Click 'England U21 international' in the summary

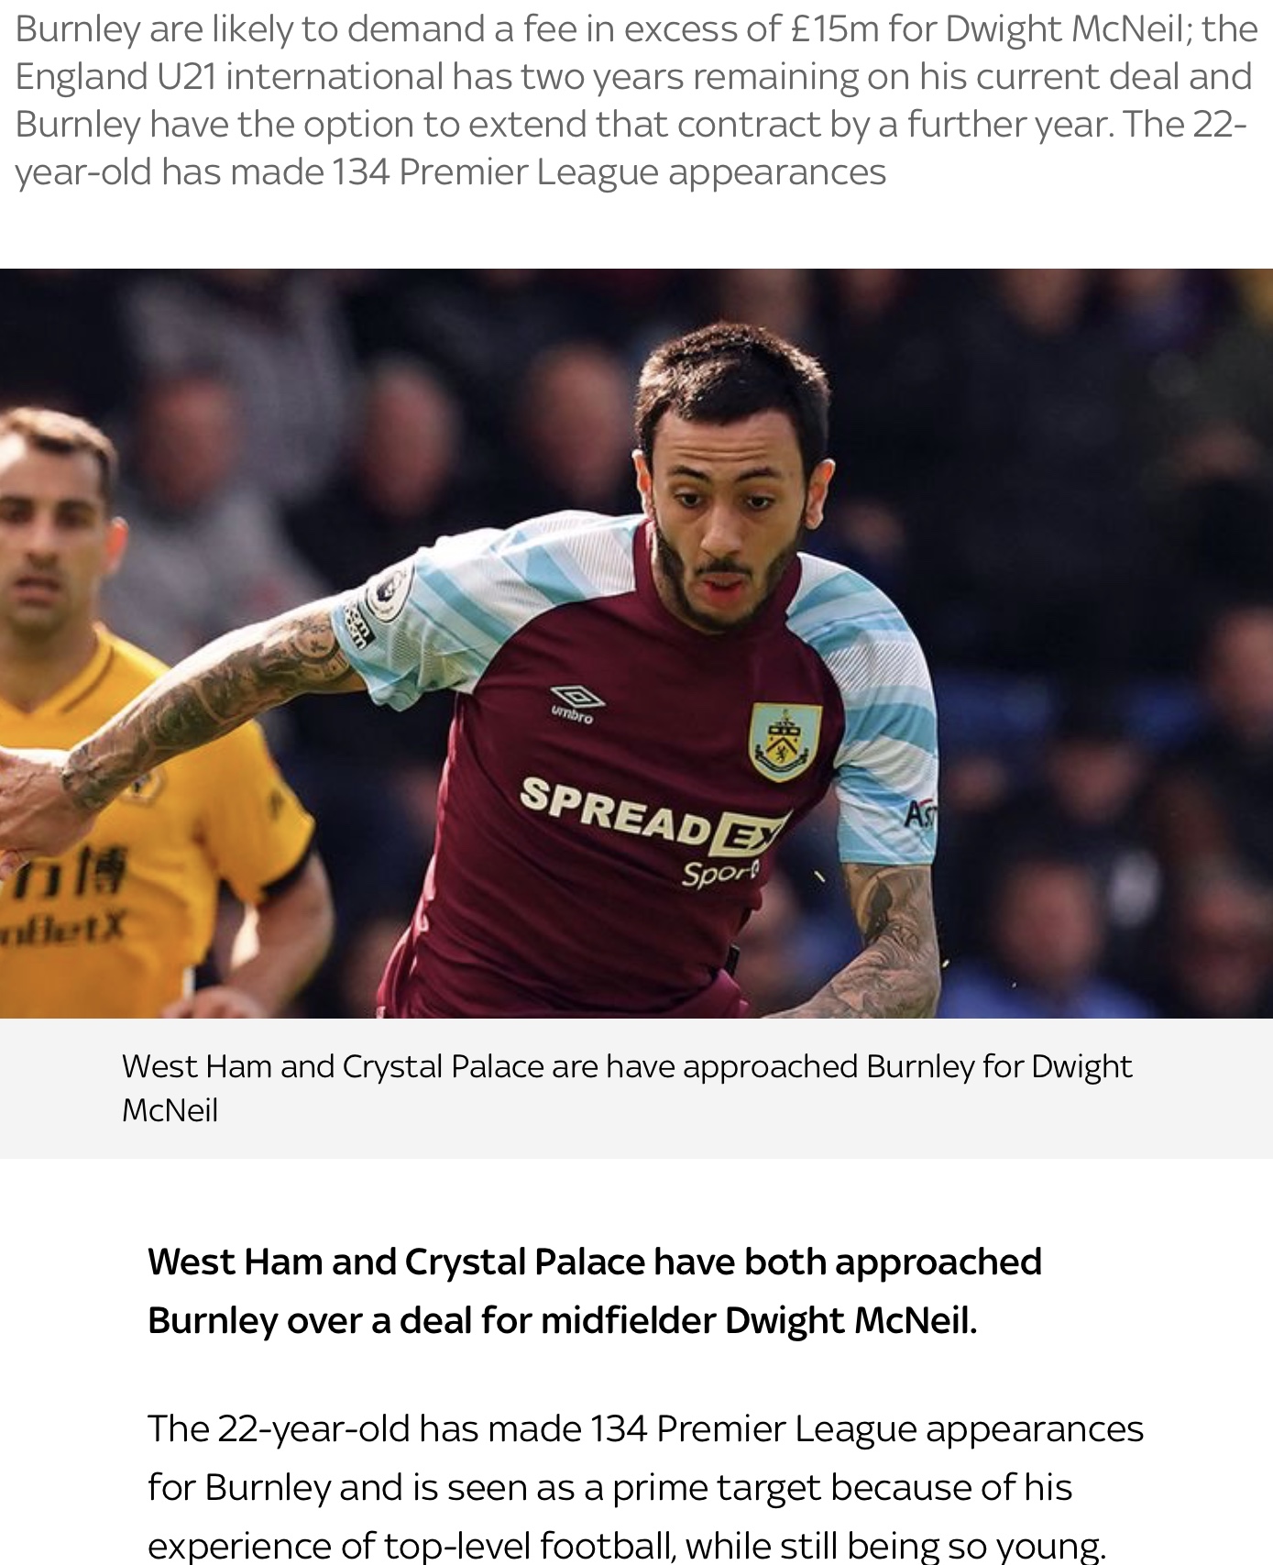pyautogui.click(x=229, y=76)
